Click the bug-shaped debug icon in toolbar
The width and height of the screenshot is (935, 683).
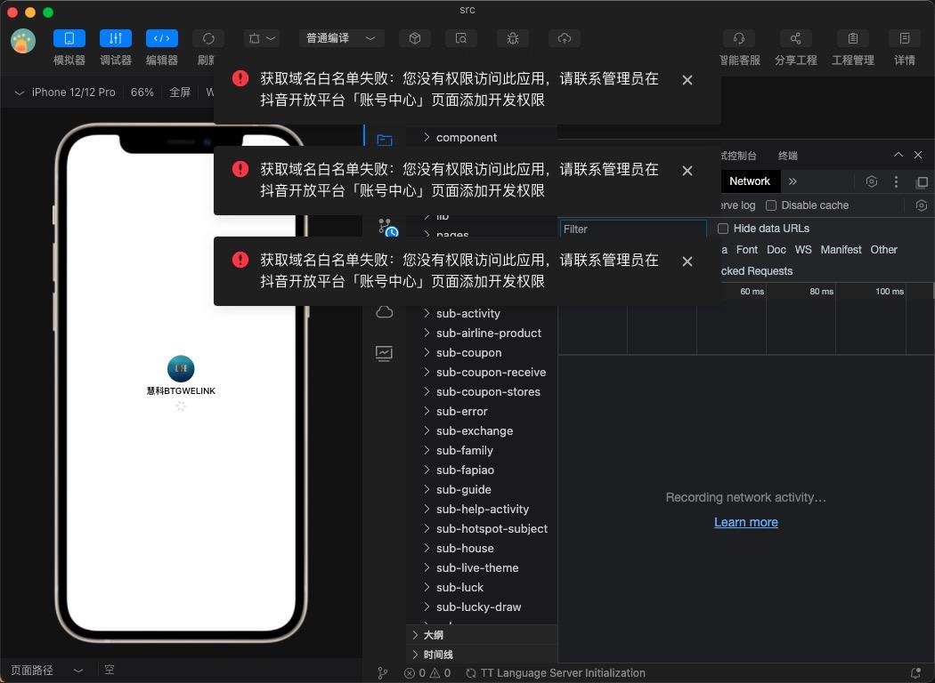click(x=512, y=38)
